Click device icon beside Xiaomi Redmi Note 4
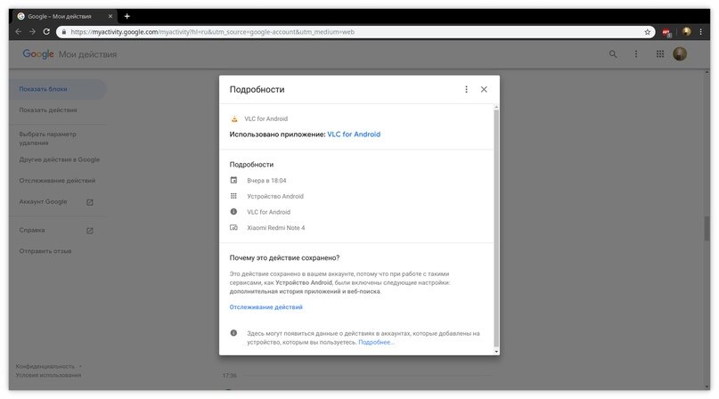This screenshot has width=719, height=399. pos(233,227)
